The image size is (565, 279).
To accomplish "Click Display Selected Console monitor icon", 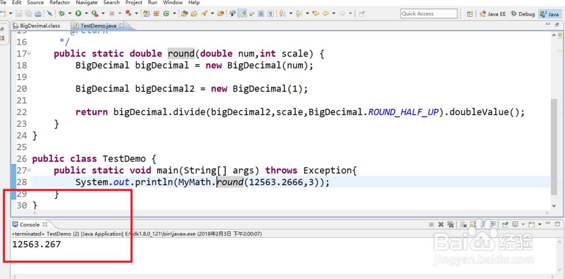I will (515, 224).
